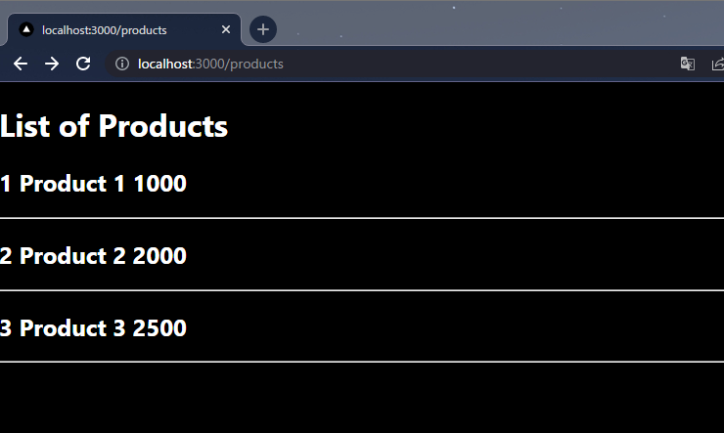Viewport: 724px width, 433px height.
Task: Share this page using share icon
Action: [x=718, y=64]
